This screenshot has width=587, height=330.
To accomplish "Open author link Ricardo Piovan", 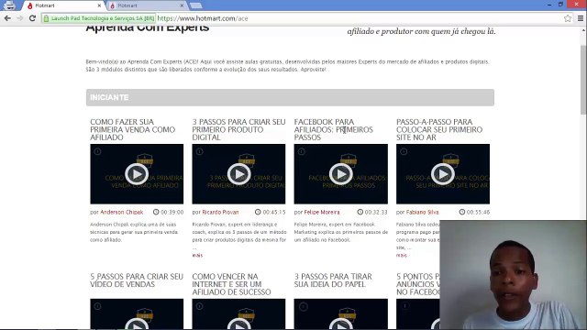I will 220,212.
